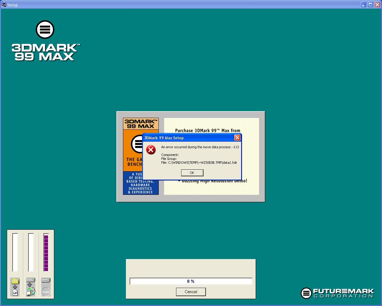382x306 pixels.
Task: Click the data1.hdr file path text
Action: click(199, 163)
